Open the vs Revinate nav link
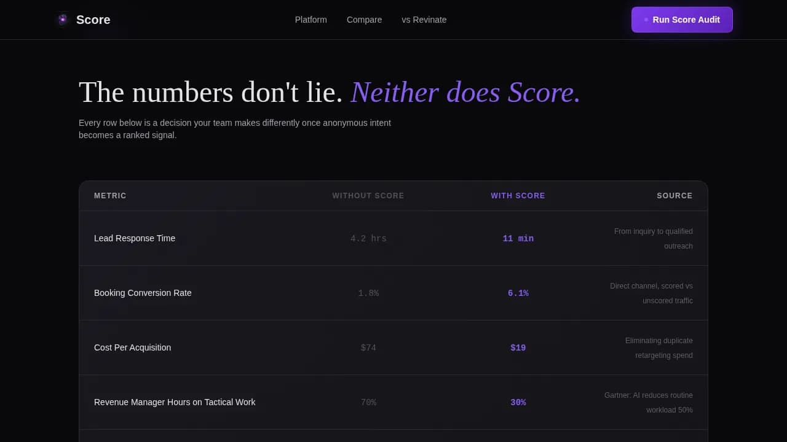This screenshot has width=787, height=442. point(424,20)
